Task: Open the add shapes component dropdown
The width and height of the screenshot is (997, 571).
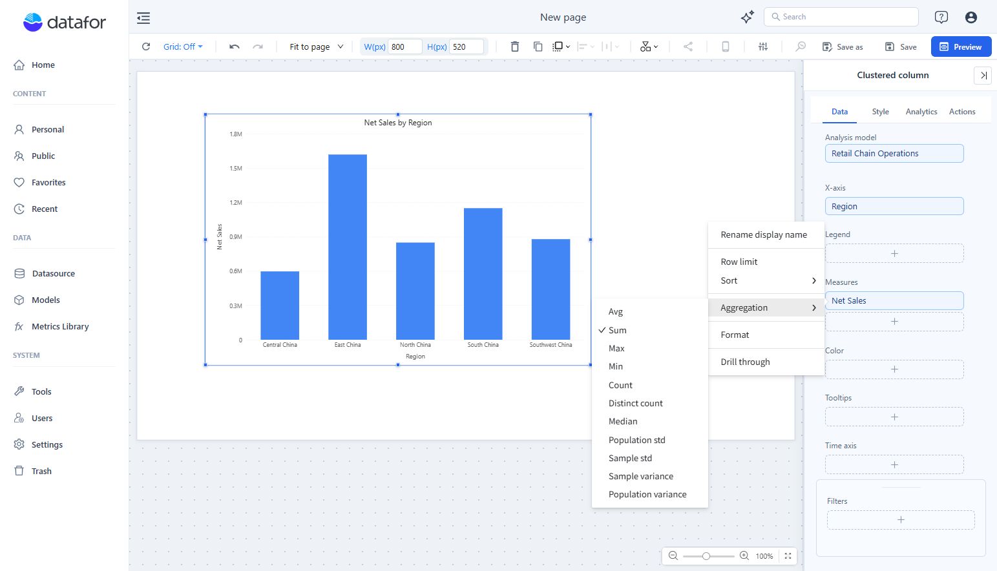Action: click(x=649, y=47)
